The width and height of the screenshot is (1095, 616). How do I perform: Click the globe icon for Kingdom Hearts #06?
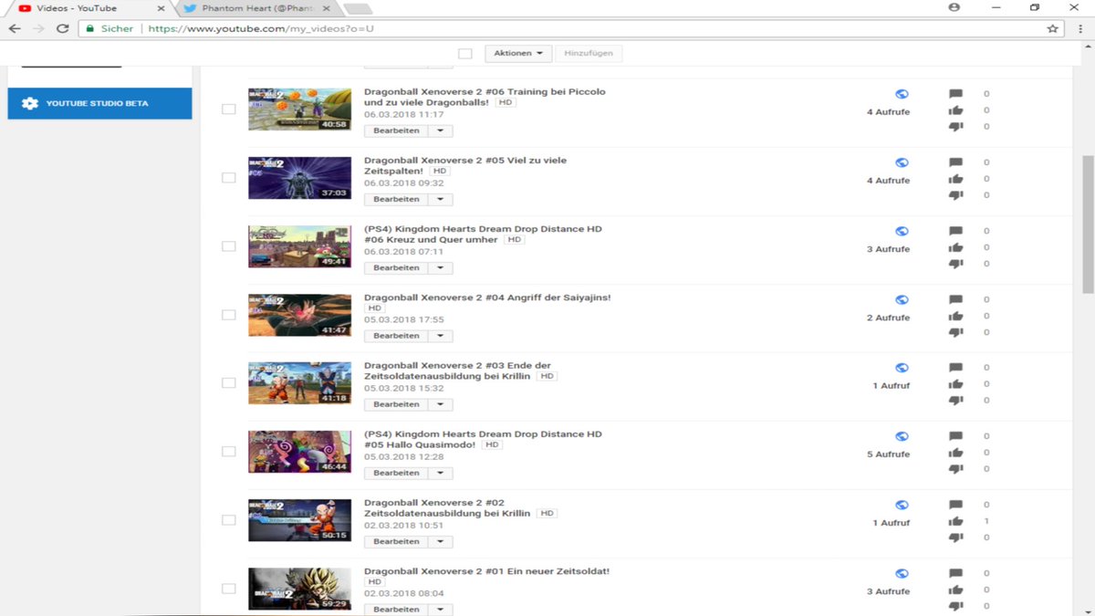click(x=902, y=231)
